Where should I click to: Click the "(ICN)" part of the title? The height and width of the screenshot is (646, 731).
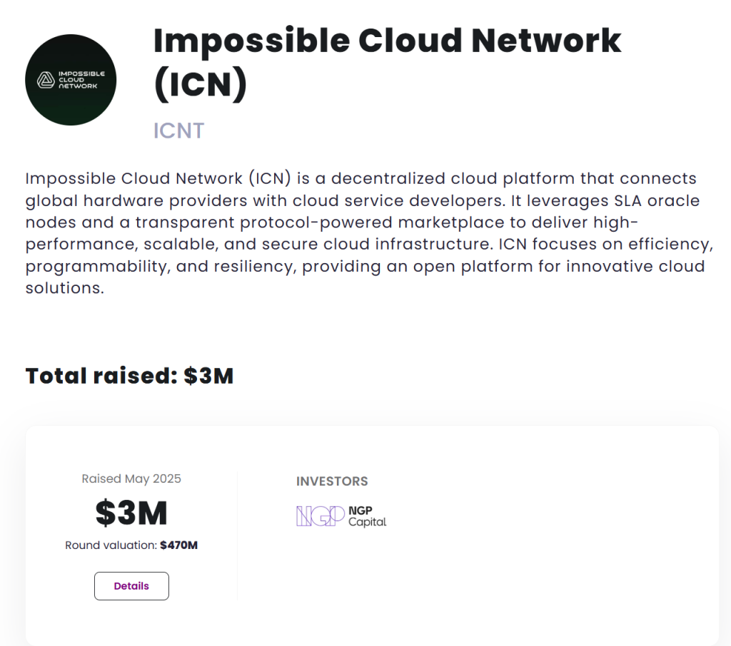200,84
